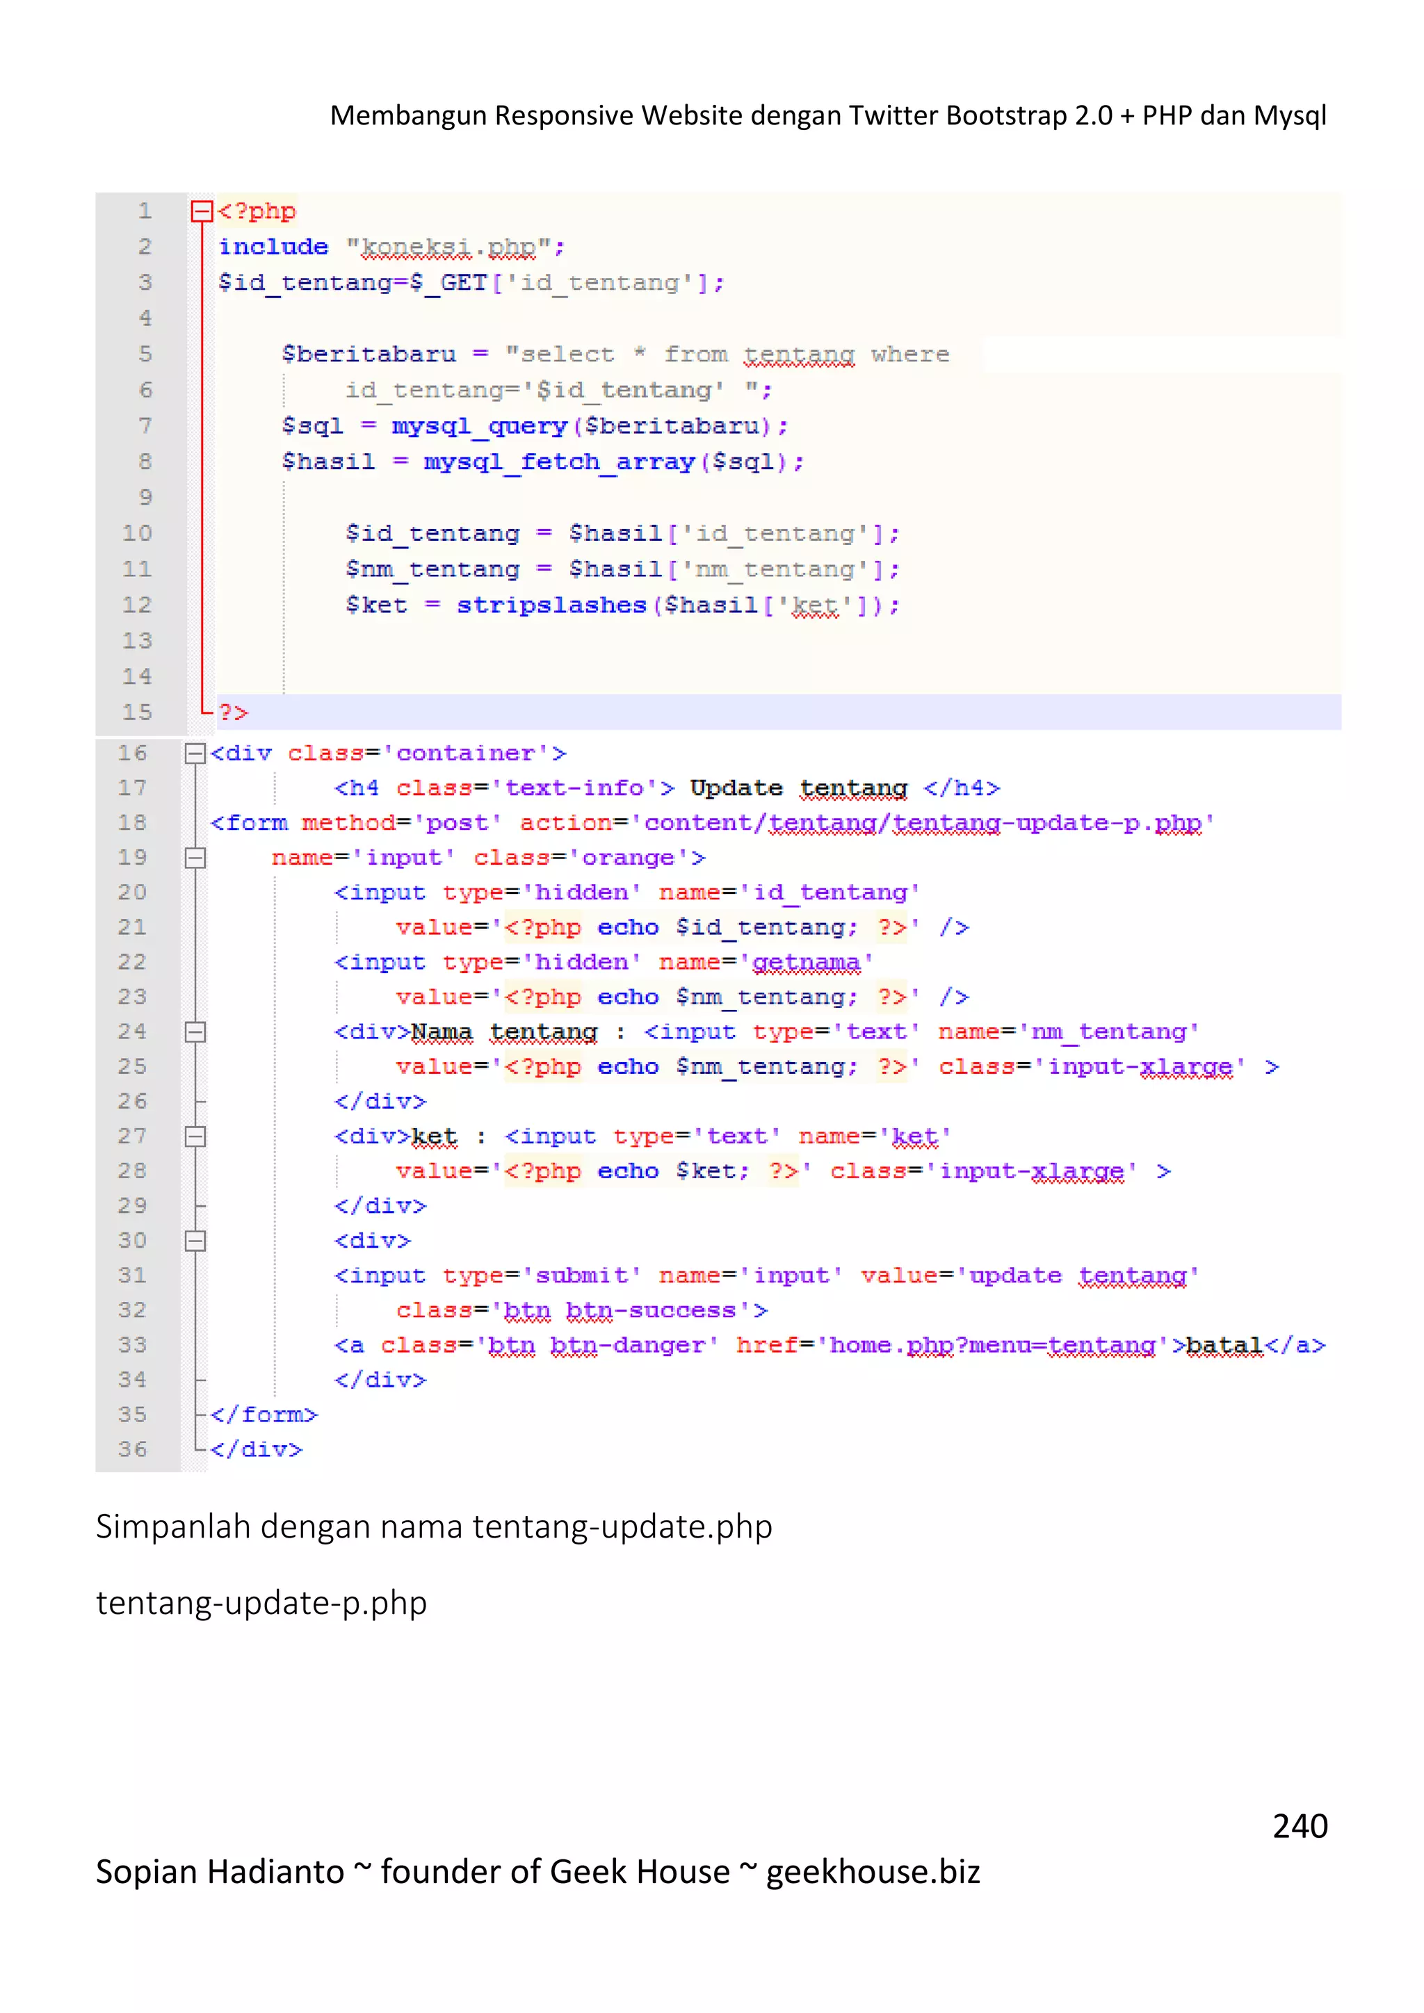Screen dimensions: 1424x2013
Task: Click line number 1 in the gutter
Action: [x=145, y=211]
